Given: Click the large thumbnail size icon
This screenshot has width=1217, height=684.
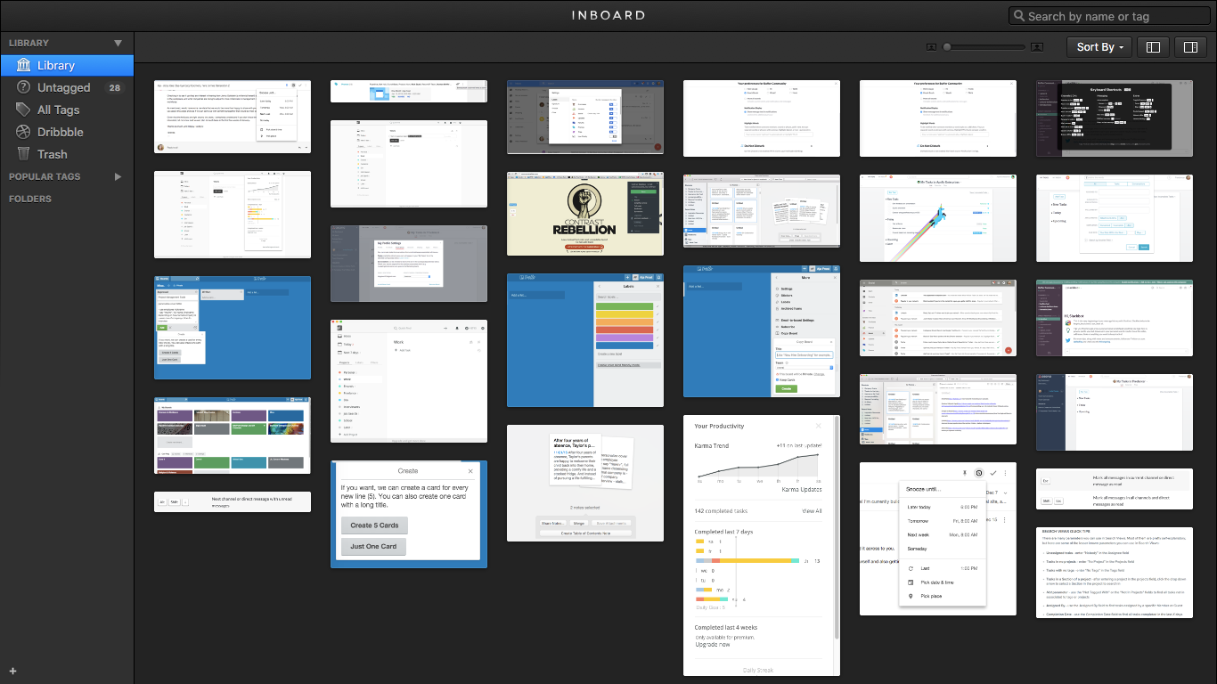Looking at the screenshot, I should pyautogui.click(x=1037, y=46).
